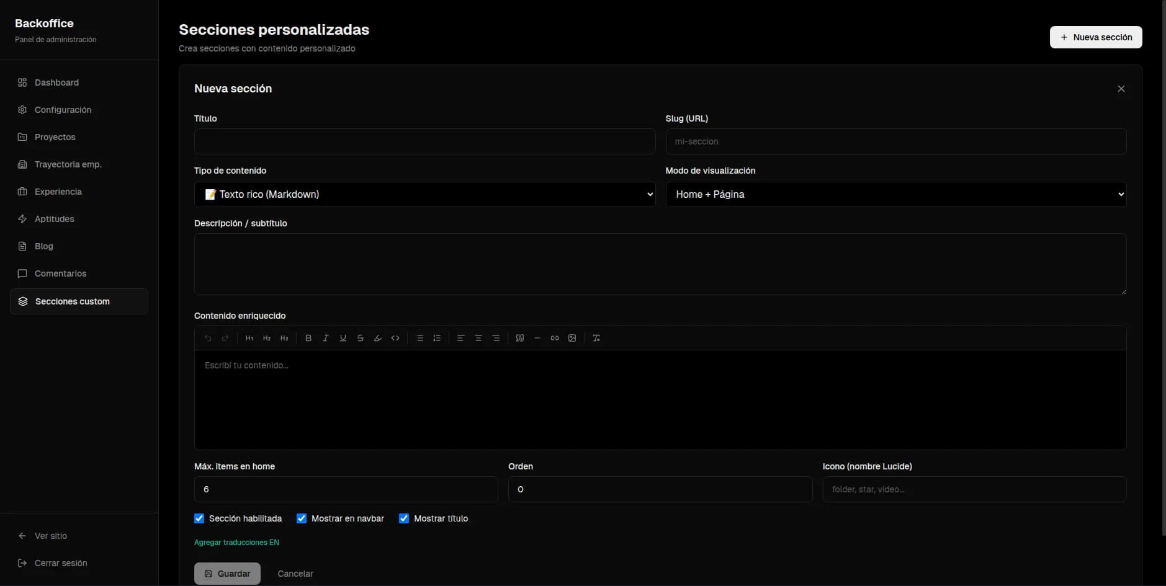Insert a blockquote
Image resolution: width=1166 pixels, height=586 pixels.
click(519, 338)
